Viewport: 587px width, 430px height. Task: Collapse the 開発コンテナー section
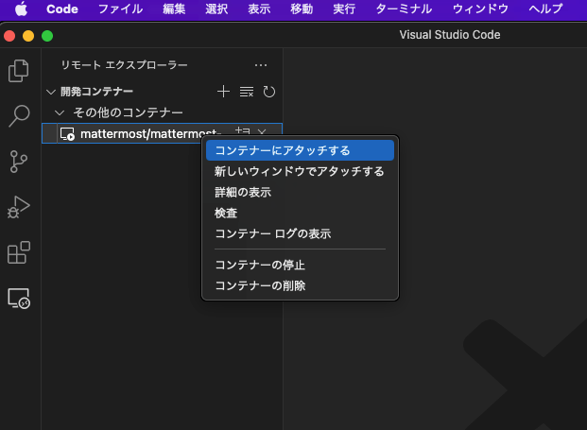[x=51, y=92]
